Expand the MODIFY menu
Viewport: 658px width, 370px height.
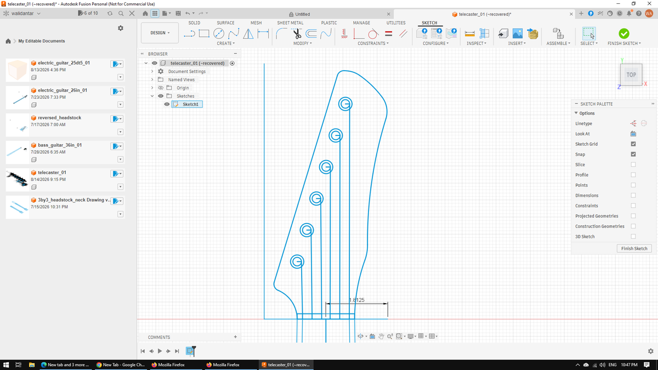(x=302, y=43)
